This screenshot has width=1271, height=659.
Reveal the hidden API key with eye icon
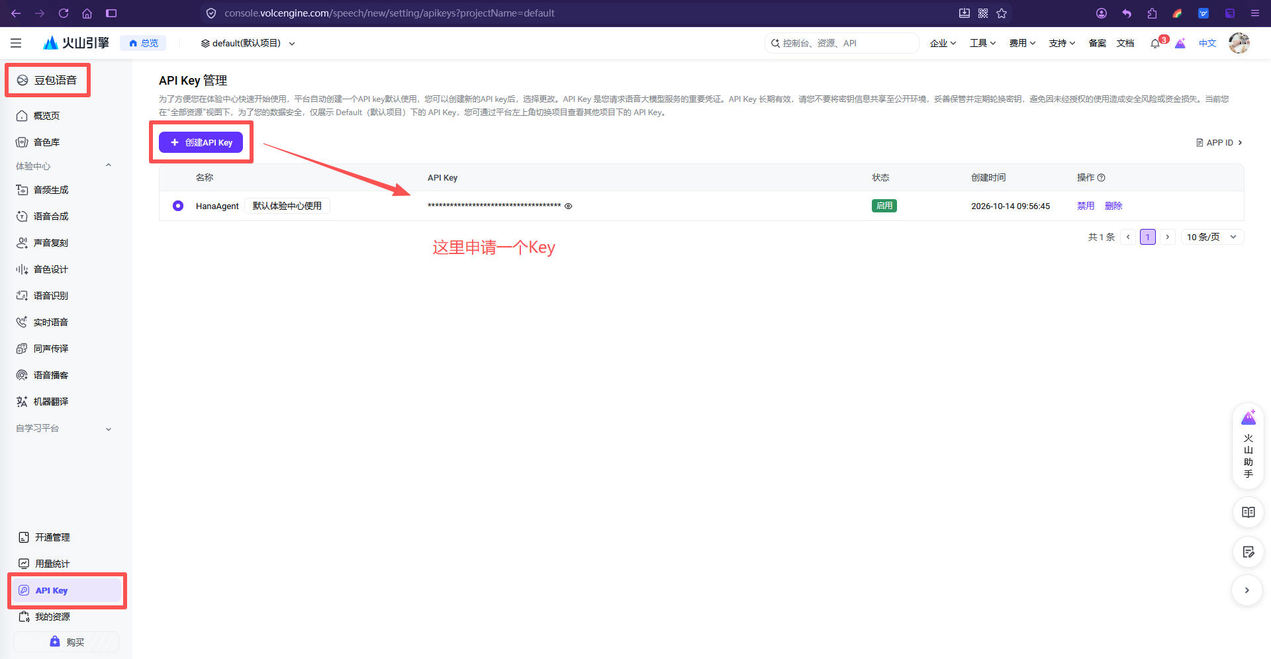click(x=568, y=206)
